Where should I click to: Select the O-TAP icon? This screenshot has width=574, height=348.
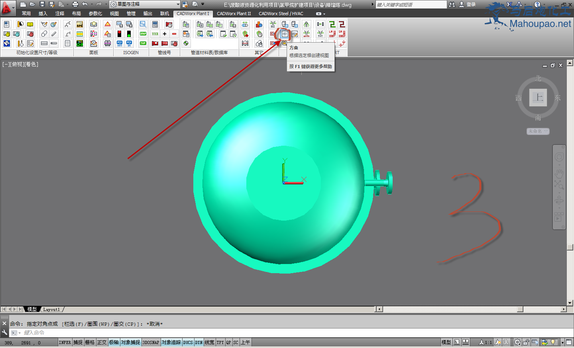[143, 34]
